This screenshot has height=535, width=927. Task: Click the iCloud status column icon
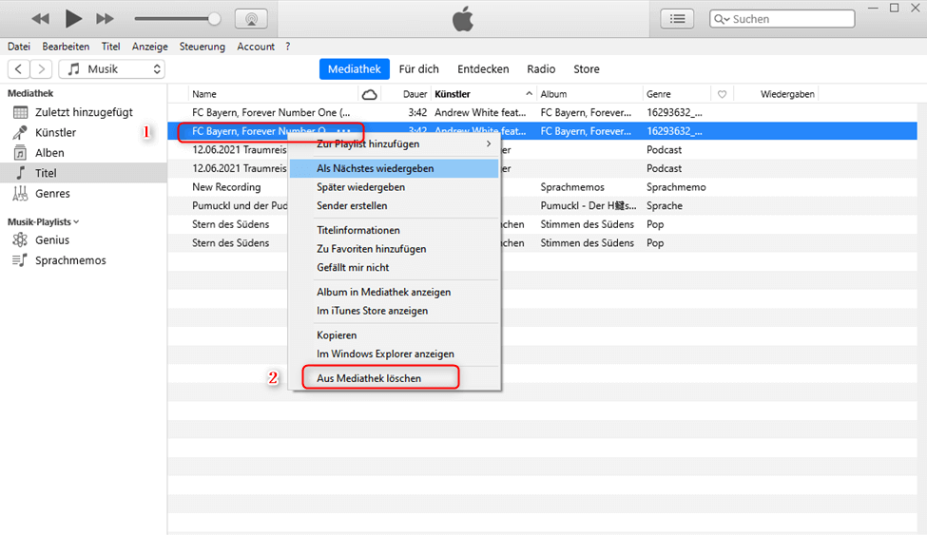pyautogui.click(x=370, y=94)
